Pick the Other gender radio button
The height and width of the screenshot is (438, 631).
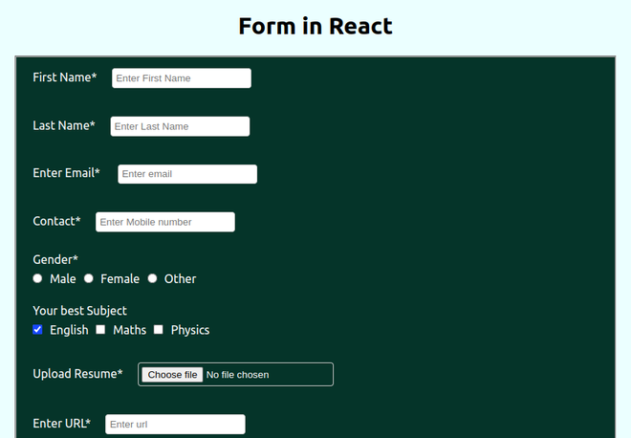(152, 278)
